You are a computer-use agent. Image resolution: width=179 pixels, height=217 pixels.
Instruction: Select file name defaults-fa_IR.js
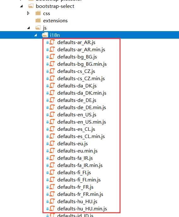tap(75, 158)
